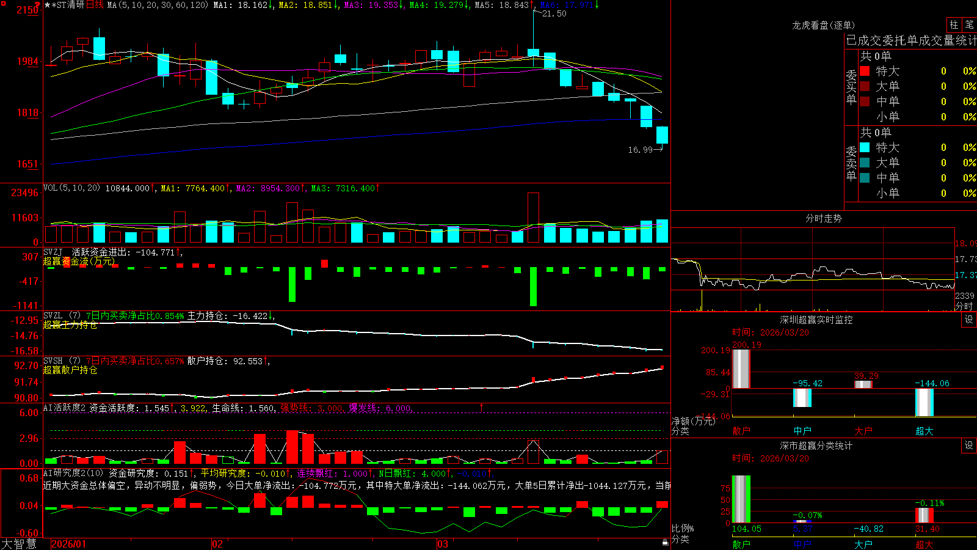The height and width of the screenshot is (550, 977).
Task: Click the 超赢主力持仓 label
Action: (70, 324)
